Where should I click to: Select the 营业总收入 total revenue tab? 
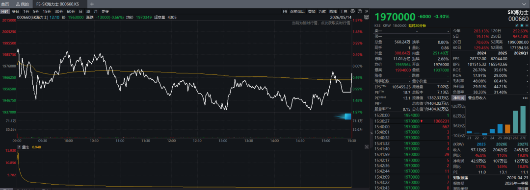coord(477,98)
